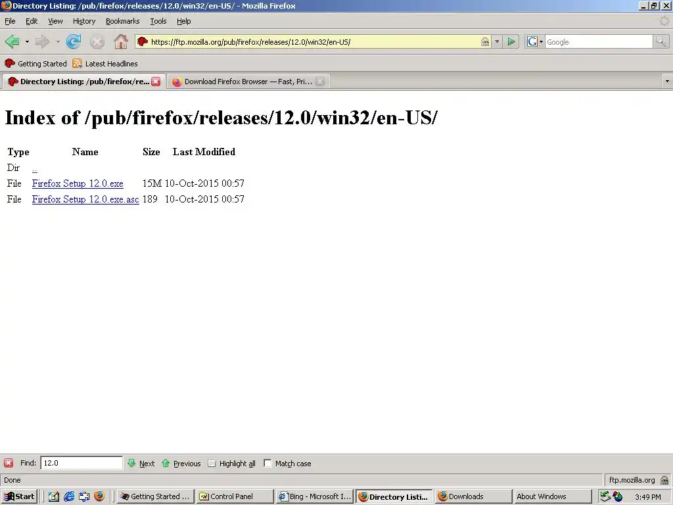This screenshot has height=505, width=673.
Task: Click the green Back arrow button
Action: tap(12, 41)
